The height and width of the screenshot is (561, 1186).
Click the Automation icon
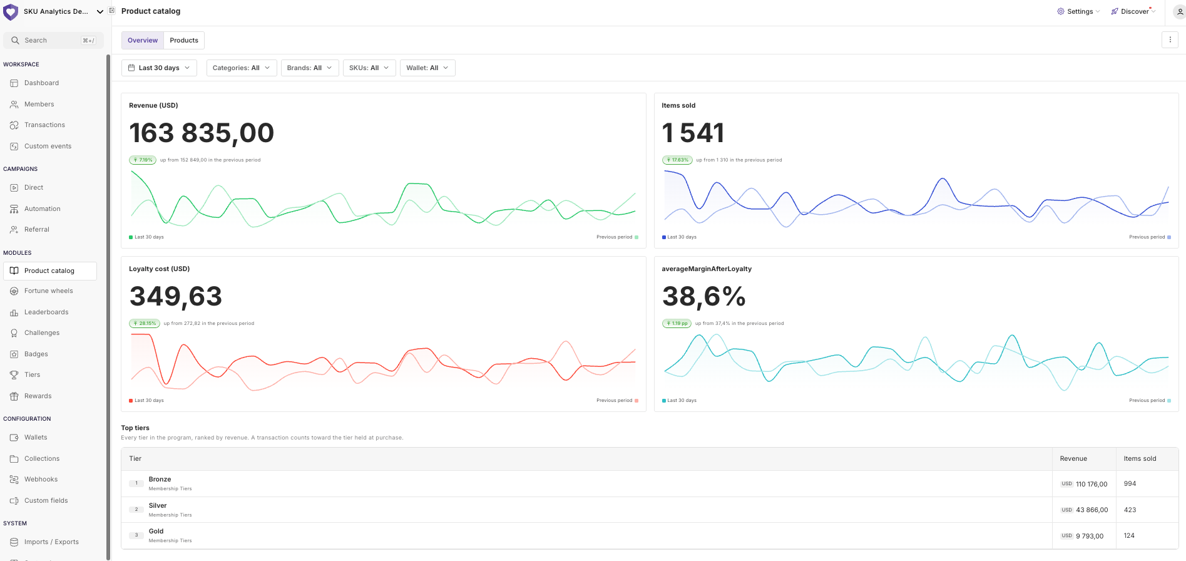pos(14,209)
